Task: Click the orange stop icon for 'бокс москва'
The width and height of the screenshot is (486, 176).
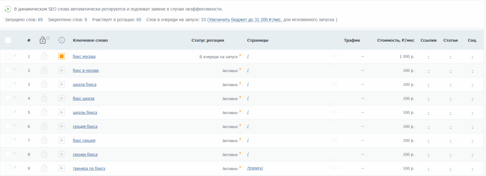Action: pyautogui.click(x=62, y=56)
